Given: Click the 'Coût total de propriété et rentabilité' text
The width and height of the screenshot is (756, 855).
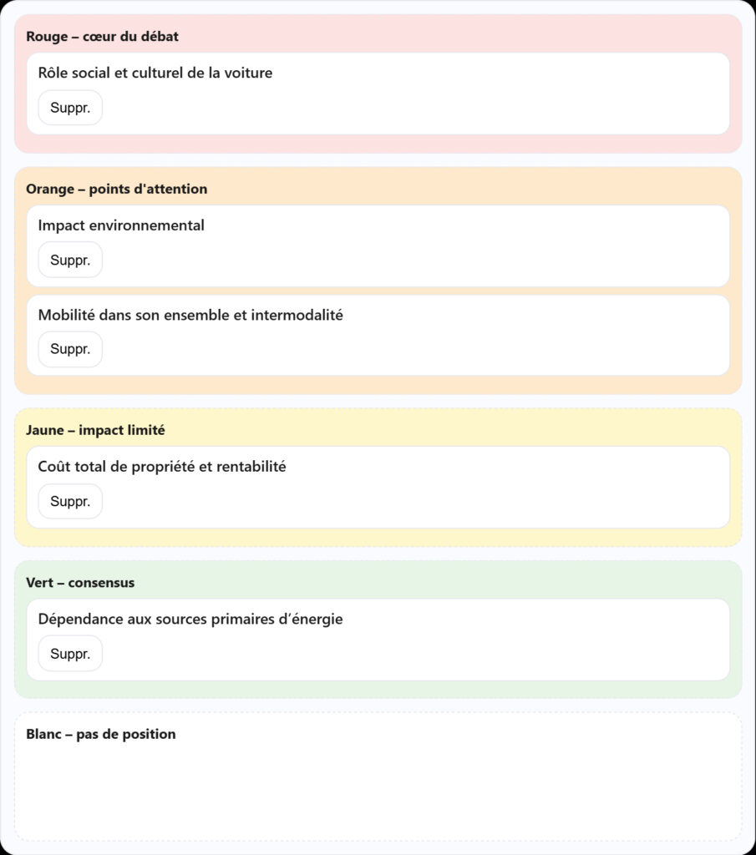Looking at the screenshot, I should pos(162,467).
